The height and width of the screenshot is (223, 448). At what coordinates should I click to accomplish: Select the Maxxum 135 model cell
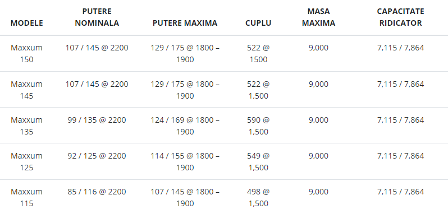point(26,126)
